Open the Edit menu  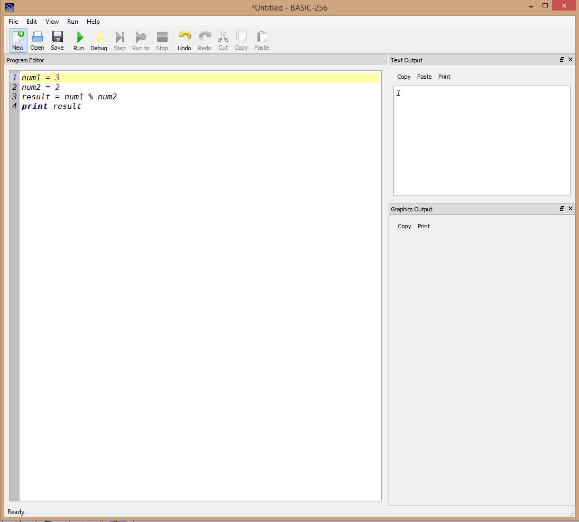32,22
